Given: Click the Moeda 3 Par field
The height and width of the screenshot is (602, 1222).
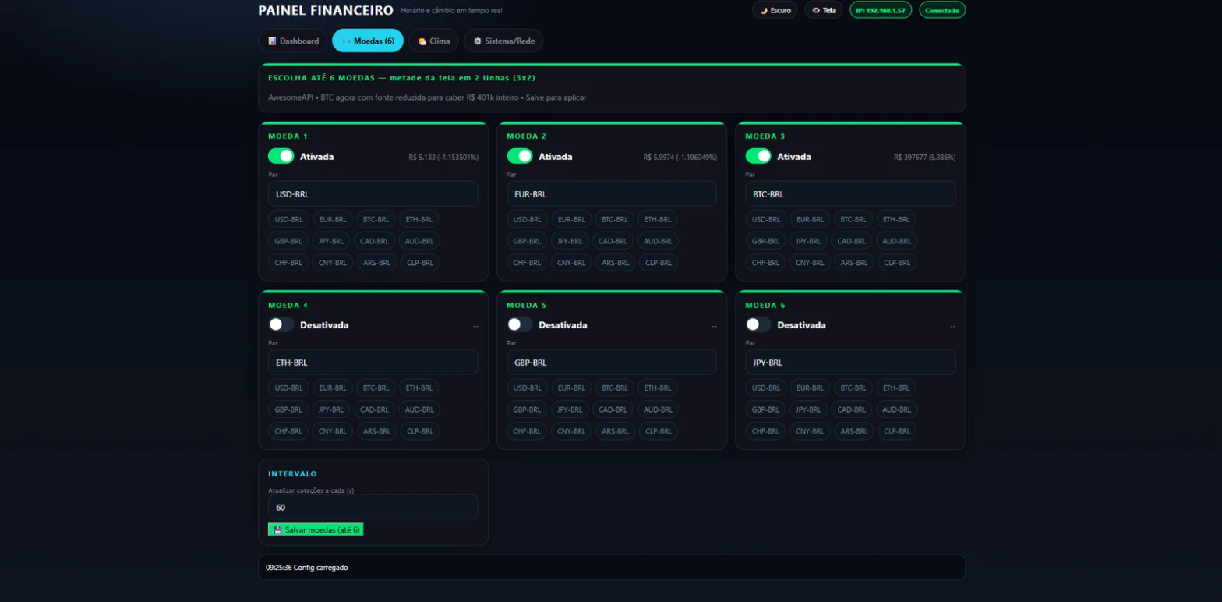Looking at the screenshot, I should 850,193.
